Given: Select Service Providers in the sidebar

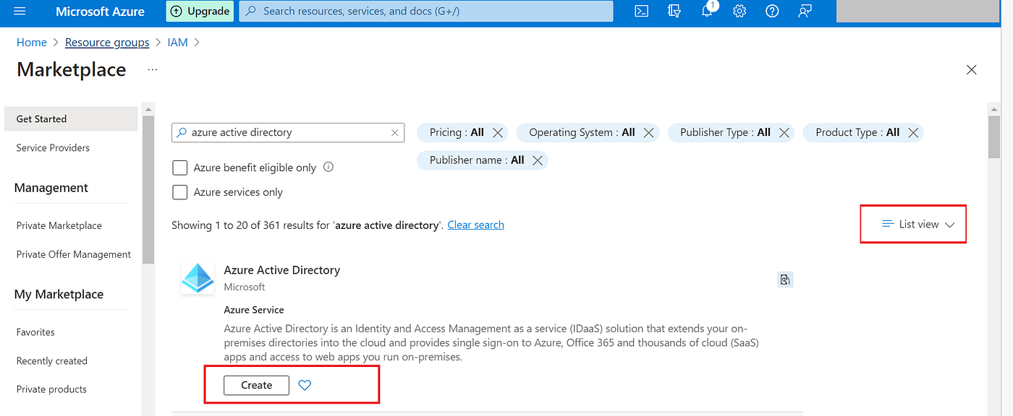Looking at the screenshot, I should [x=53, y=148].
